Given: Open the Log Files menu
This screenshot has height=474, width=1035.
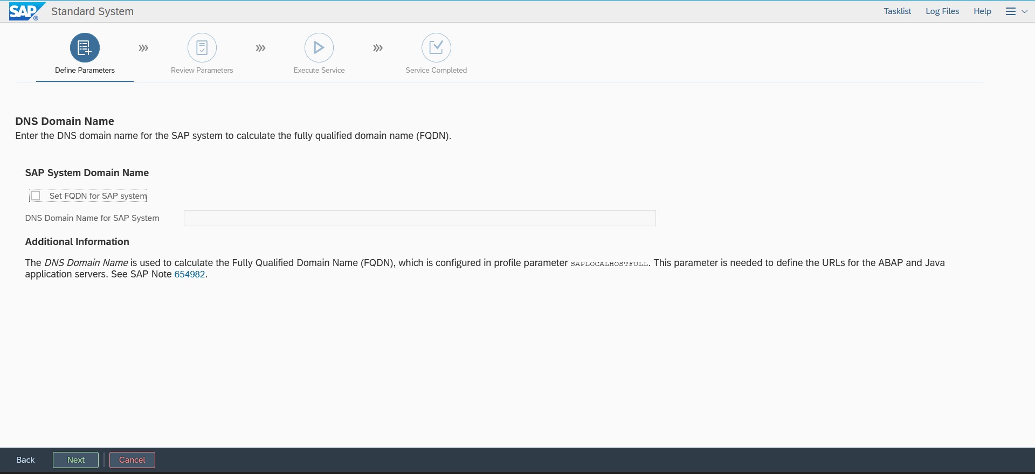Looking at the screenshot, I should 942,11.
